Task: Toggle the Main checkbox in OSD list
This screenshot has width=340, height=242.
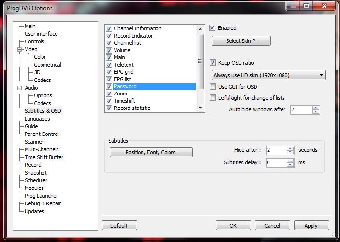Action: coord(109,57)
